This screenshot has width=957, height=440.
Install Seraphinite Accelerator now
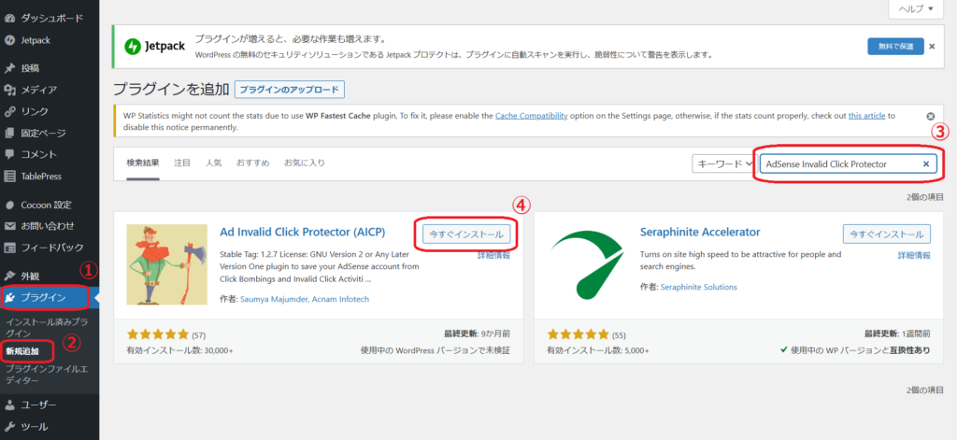point(887,234)
